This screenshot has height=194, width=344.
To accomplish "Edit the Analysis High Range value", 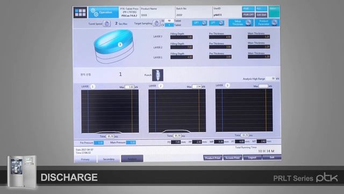I will [x=270, y=79].
